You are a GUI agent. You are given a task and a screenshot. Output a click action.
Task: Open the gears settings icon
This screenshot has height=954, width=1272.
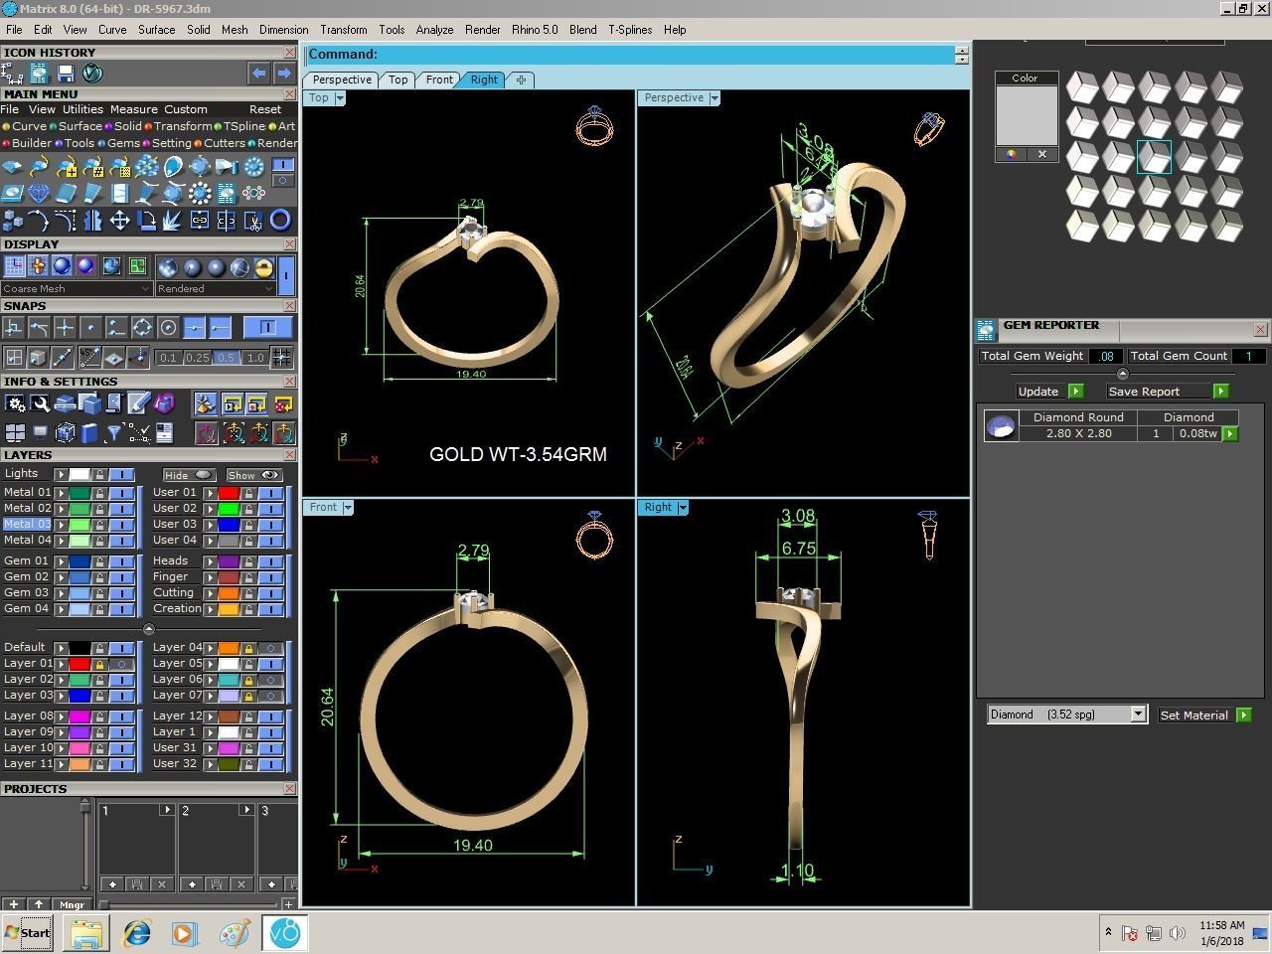pyautogui.click(x=15, y=403)
